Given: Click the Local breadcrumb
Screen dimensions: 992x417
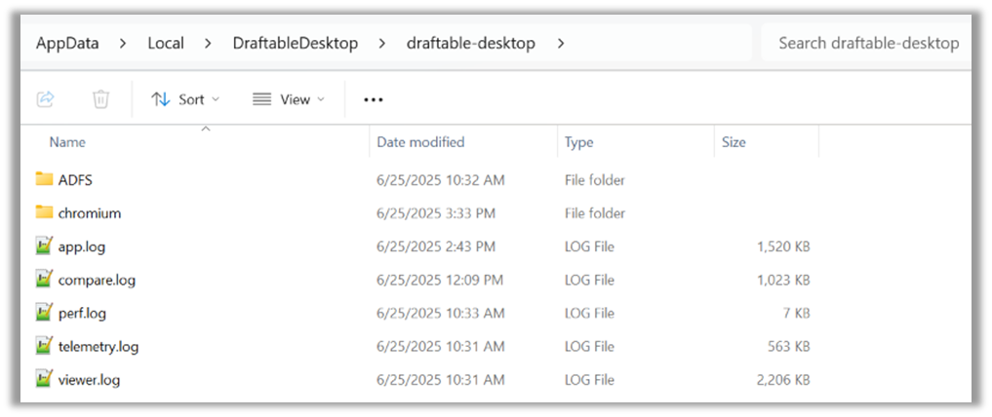Looking at the screenshot, I should click(x=166, y=44).
